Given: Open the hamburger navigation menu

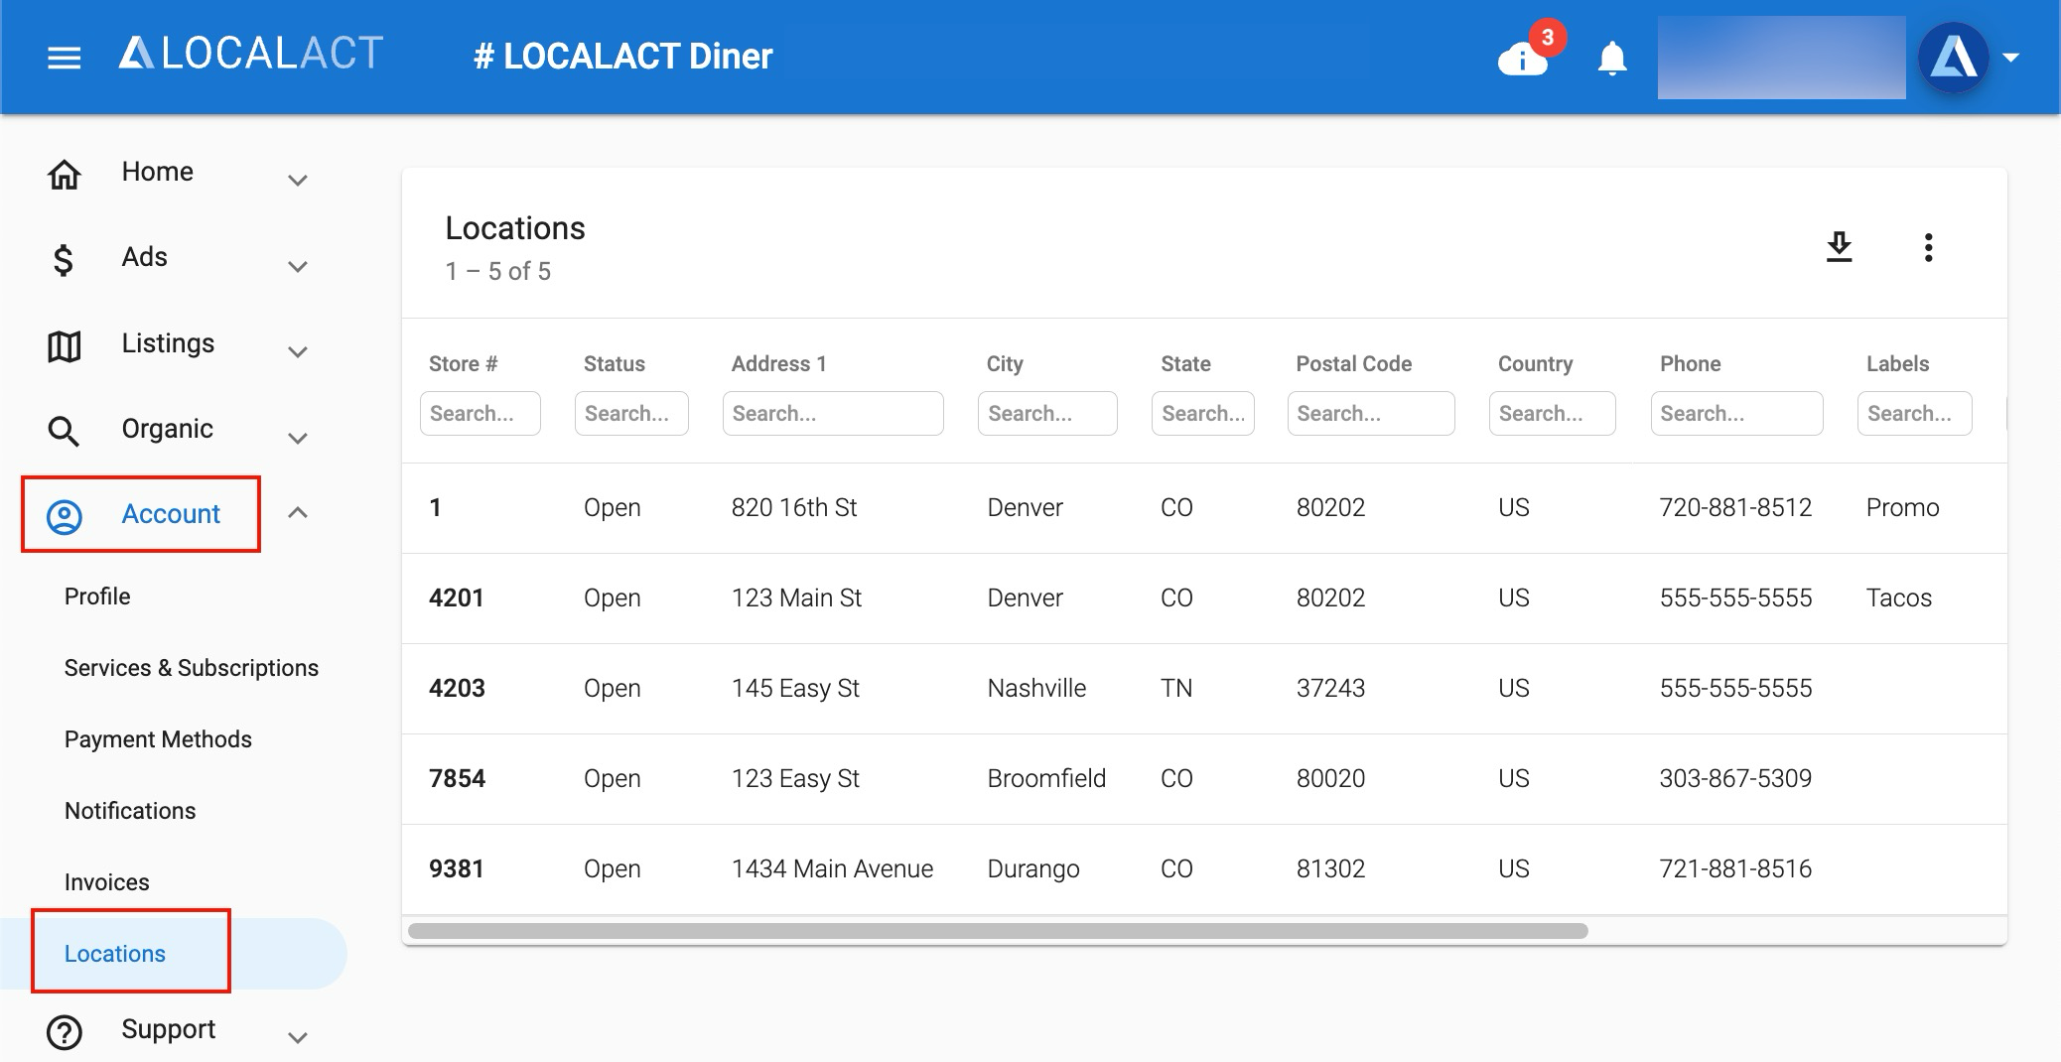Looking at the screenshot, I should [65, 58].
